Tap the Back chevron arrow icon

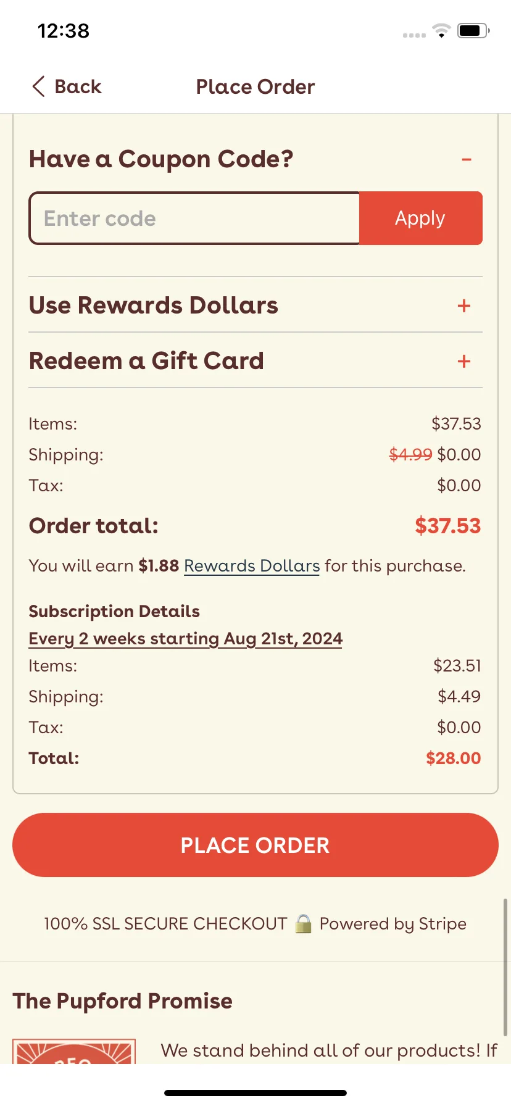38,86
